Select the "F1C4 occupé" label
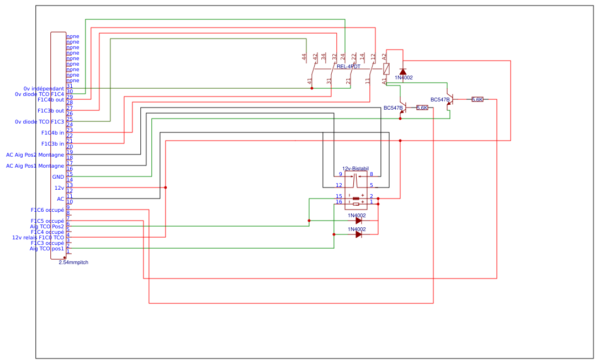The image size is (599, 364). pyautogui.click(x=47, y=232)
